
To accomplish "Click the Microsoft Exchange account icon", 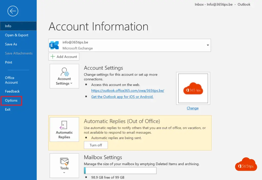I will click(54, 45).
